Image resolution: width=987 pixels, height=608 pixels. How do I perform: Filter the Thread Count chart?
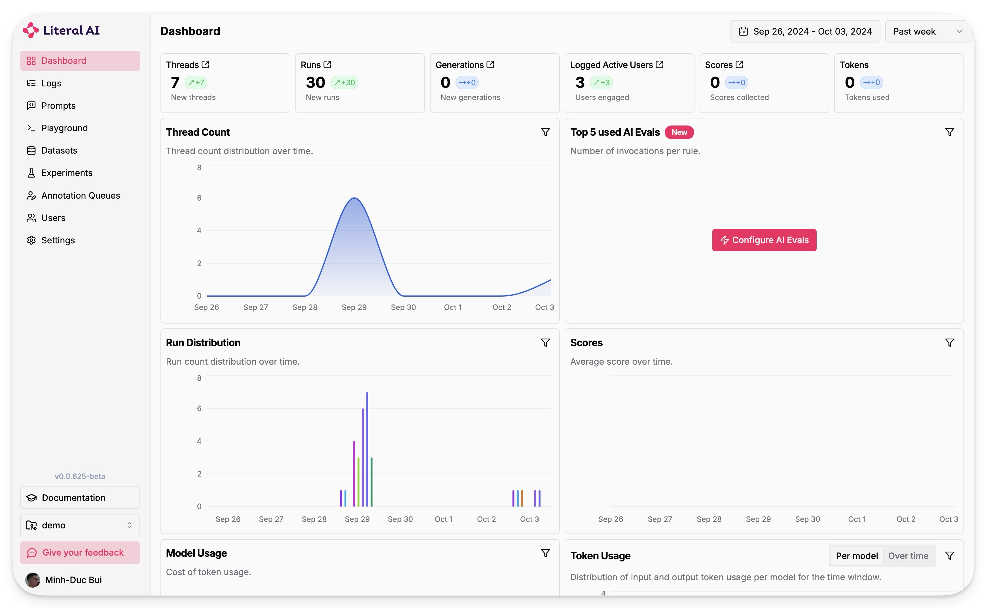click(545, 132)
